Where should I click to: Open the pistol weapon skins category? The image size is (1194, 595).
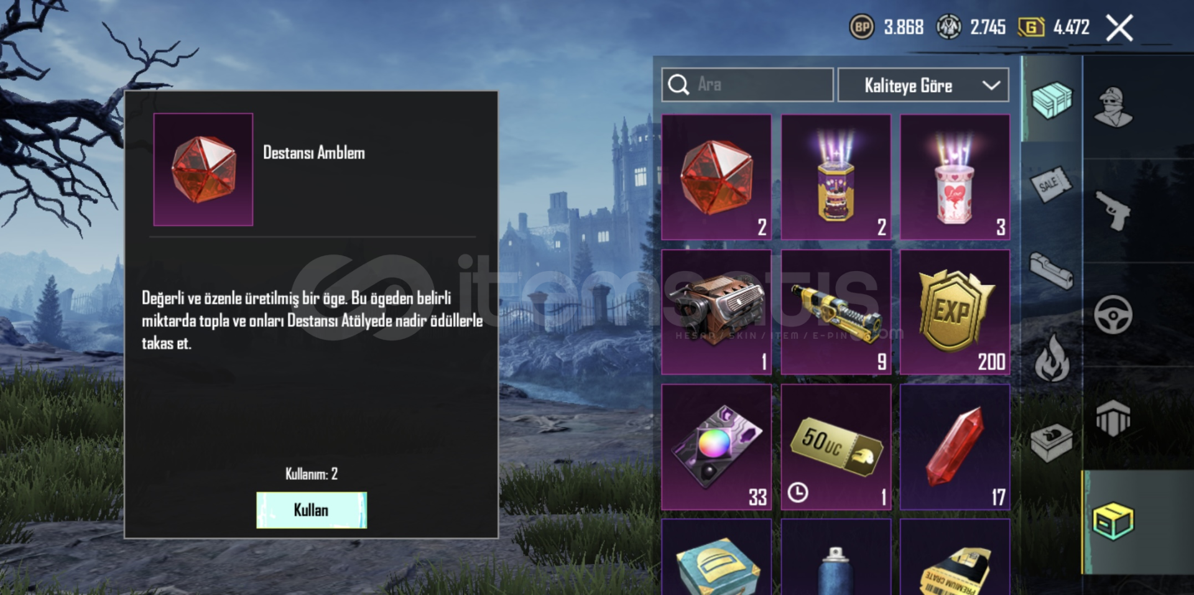[x=1113, y=210]
